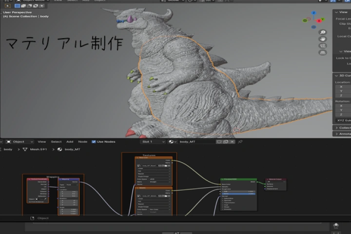Collapse the Metallic image texture node

click(x=137, y=188)
